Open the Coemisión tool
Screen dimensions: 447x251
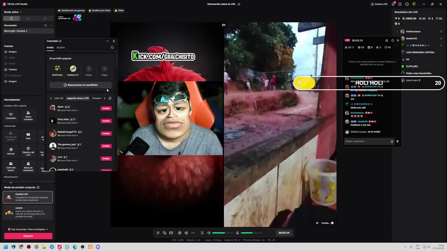click(11, 116)
